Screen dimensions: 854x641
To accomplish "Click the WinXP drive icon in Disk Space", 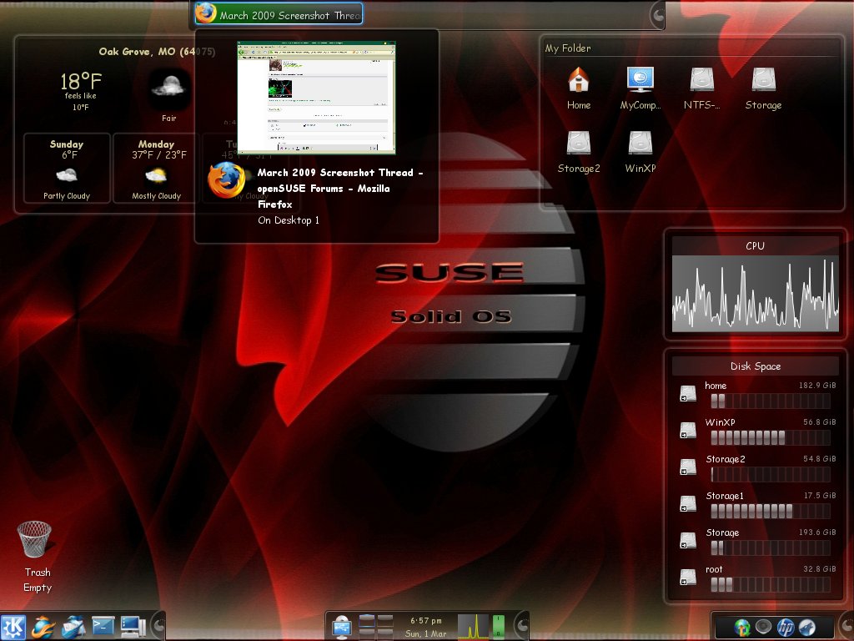I will pos(688,430).
